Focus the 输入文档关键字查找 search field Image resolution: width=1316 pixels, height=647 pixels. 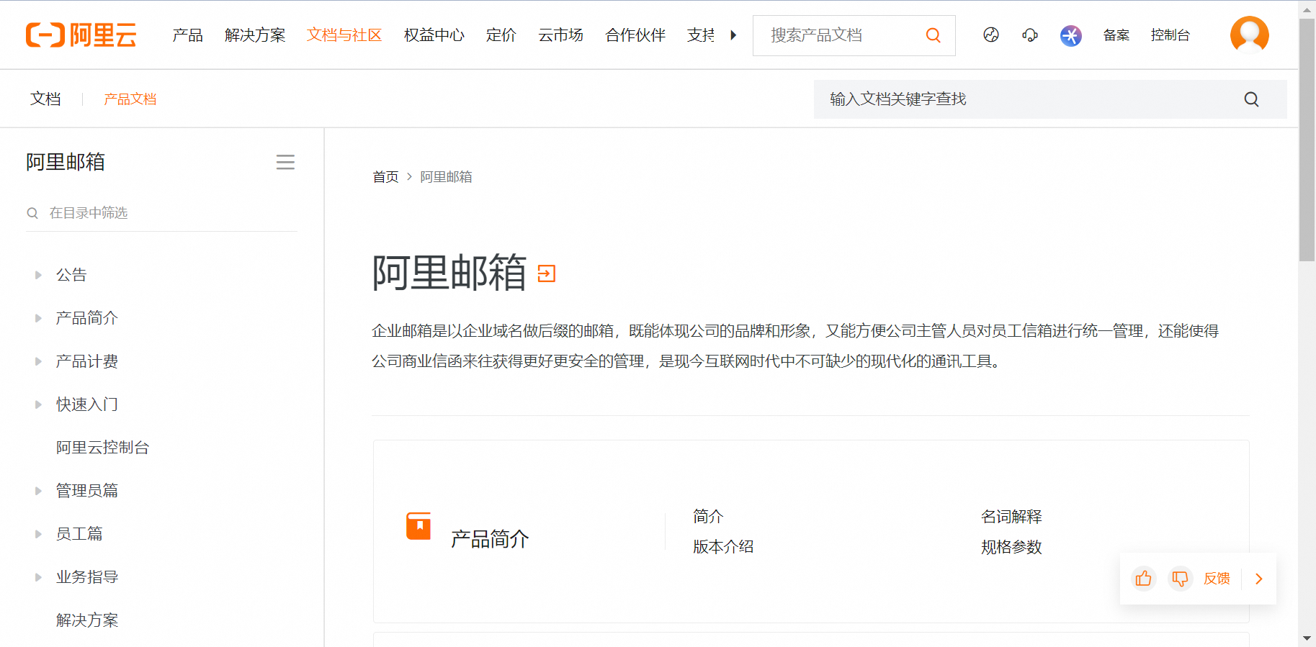tap(1050, 99)
